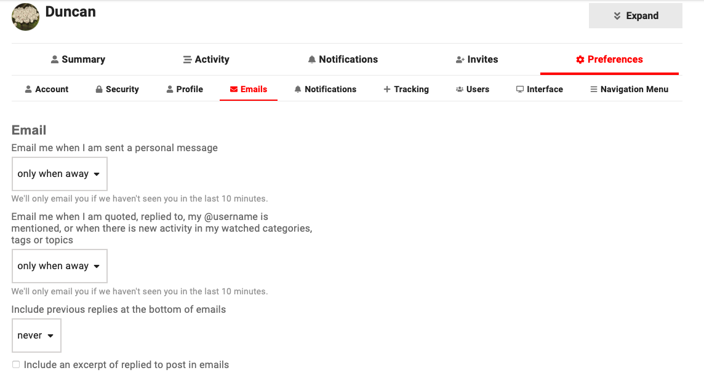Click the Tracking plus icon
The height and width of the screenshot is (373, 704).
click(387, 89)
